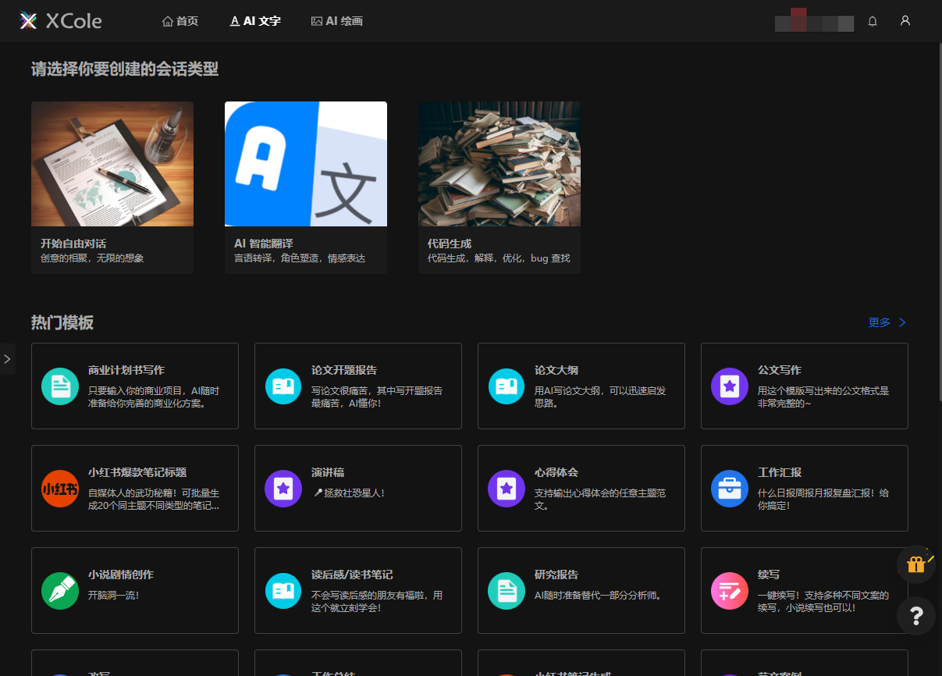
Task: Click the briefcase icon on 工作汇报 card
Action: click(729, 489)
